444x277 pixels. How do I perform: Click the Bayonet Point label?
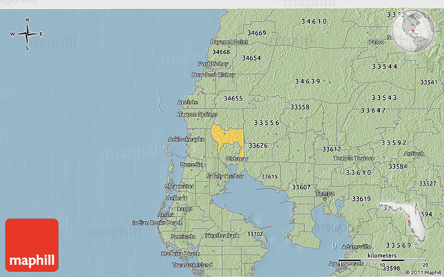(x=229, y=42)
